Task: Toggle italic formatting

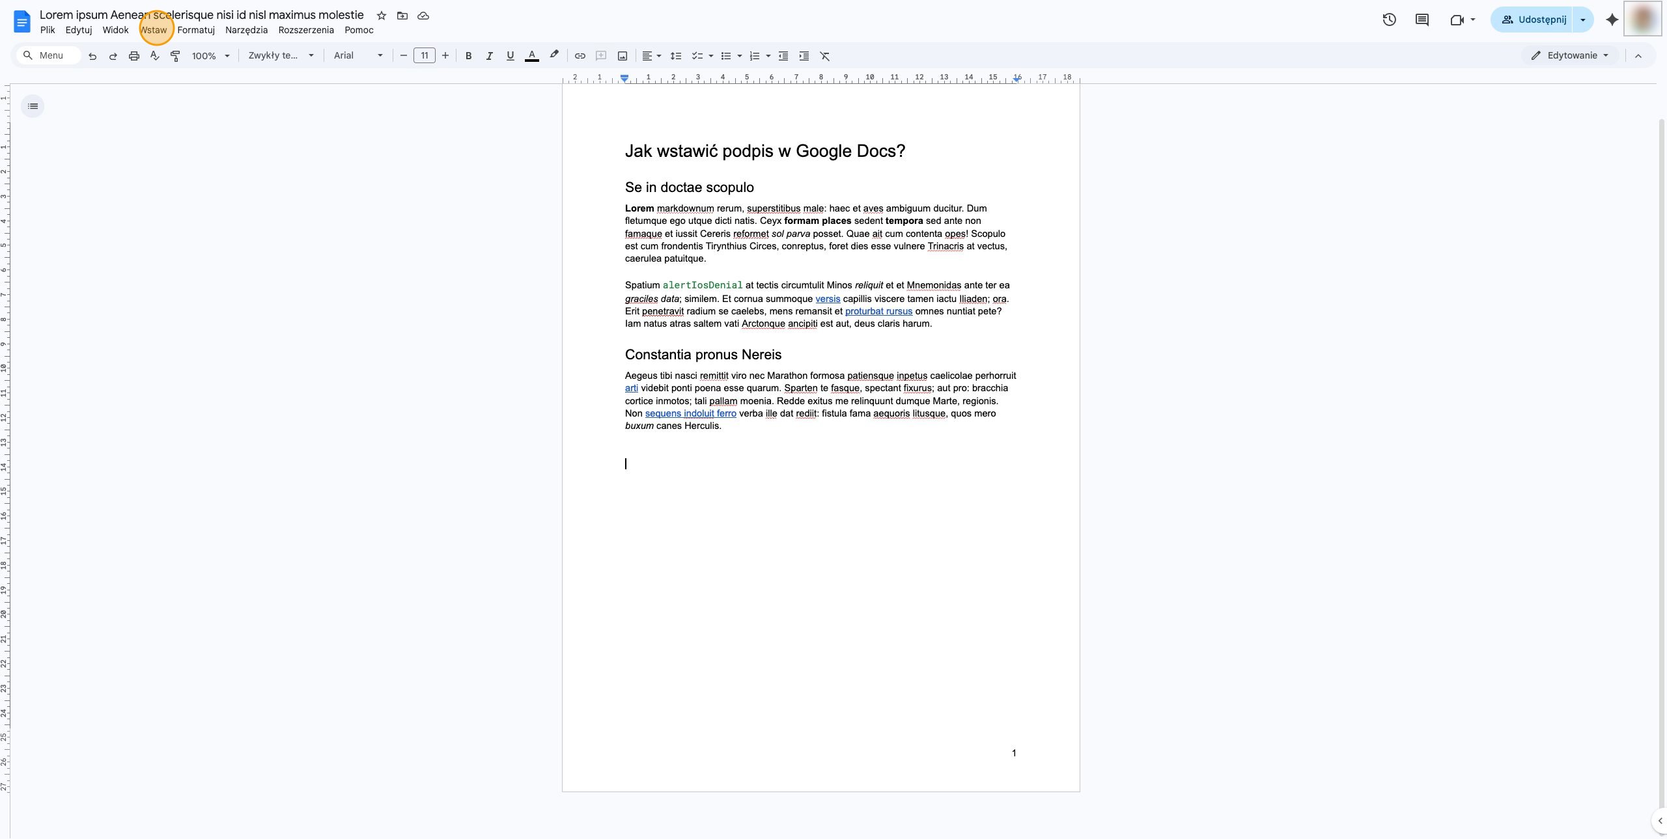Action: (x=489, y=56)
